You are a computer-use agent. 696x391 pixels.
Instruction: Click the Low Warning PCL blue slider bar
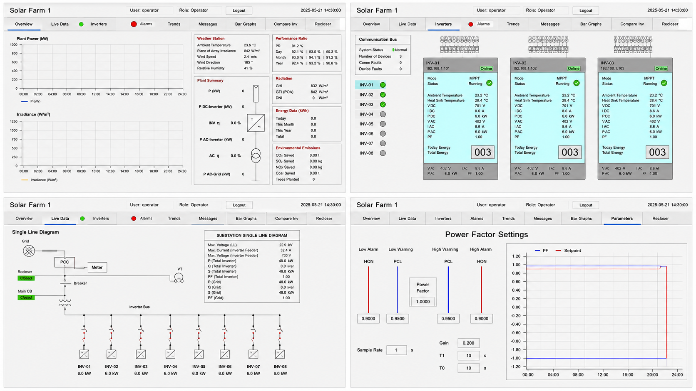pos(398,289)
